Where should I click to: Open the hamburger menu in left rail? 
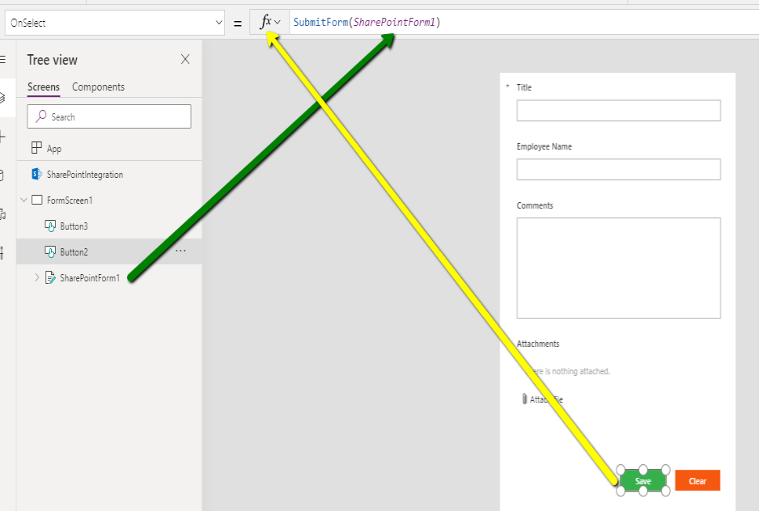3,60
